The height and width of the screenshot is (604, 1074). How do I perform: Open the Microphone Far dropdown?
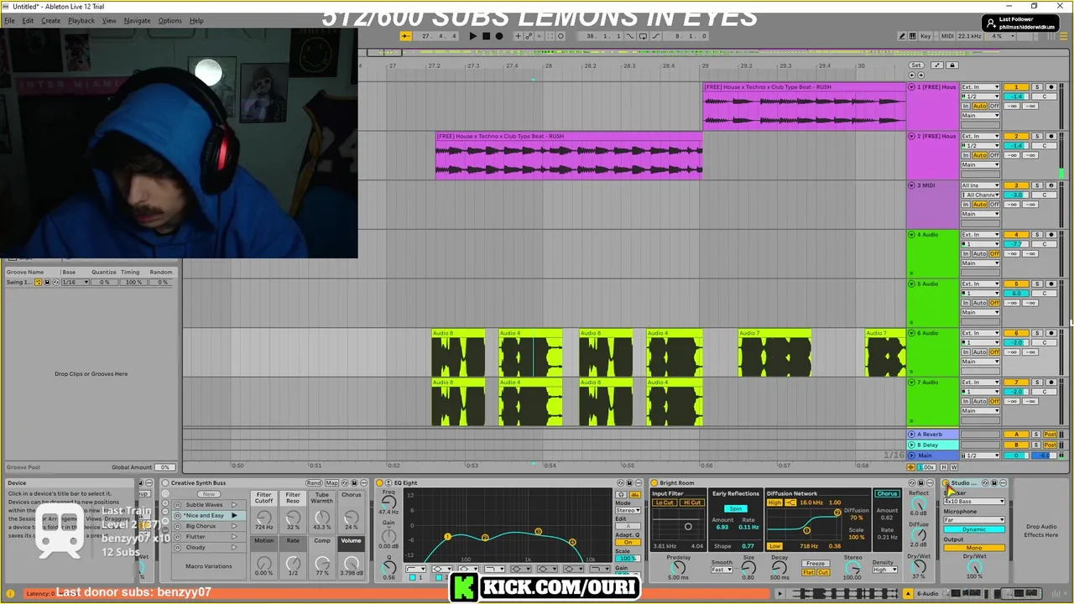coord(974,520)
